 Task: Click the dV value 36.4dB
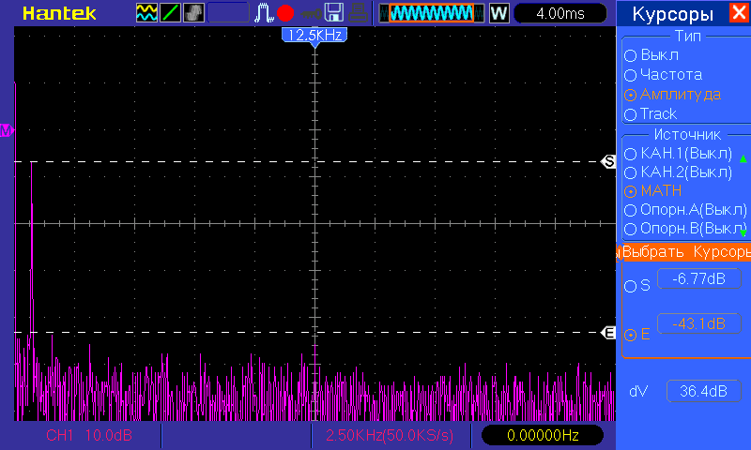(703, 392)
